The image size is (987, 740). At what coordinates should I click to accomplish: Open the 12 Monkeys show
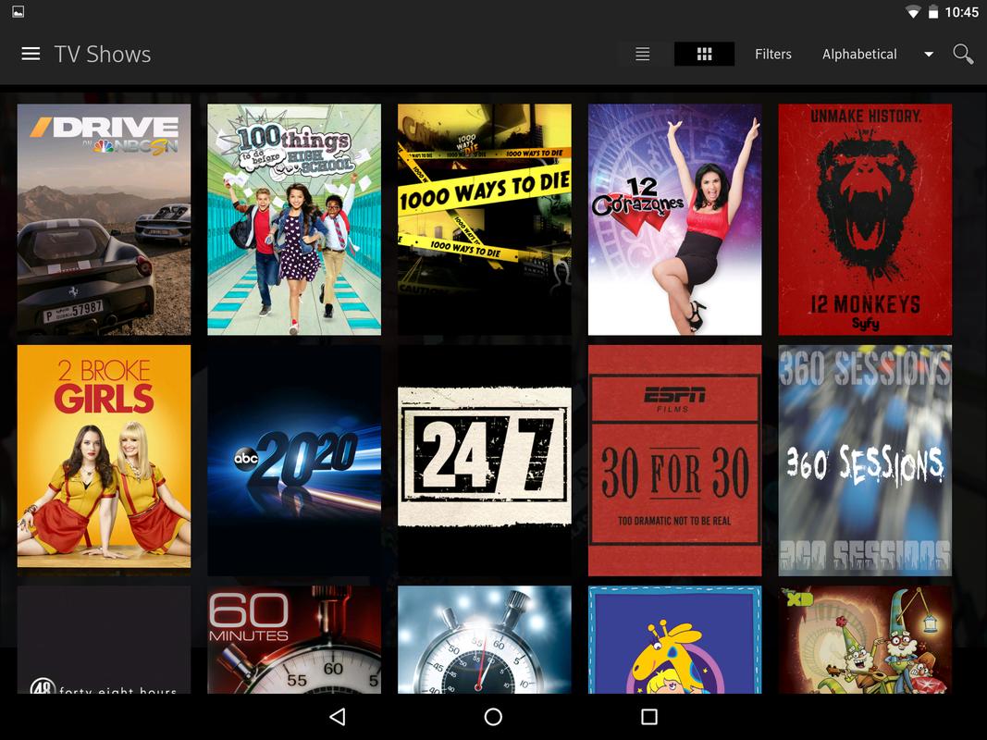click(865, 219)
